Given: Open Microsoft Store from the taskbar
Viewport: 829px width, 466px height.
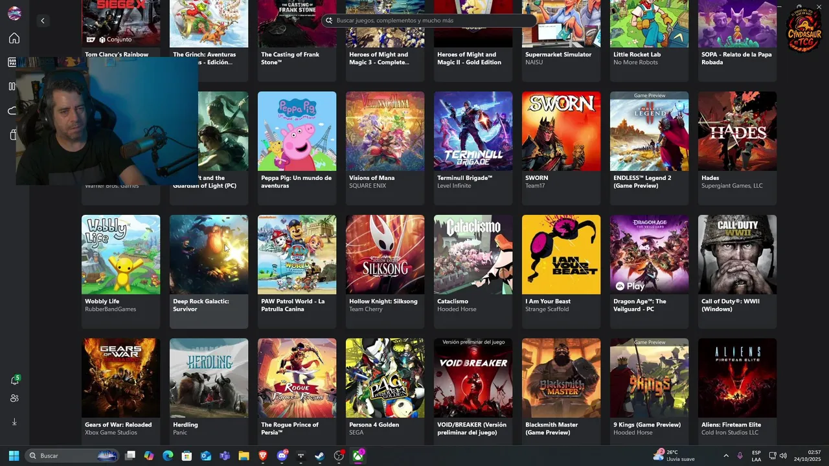Looking at the screenshot, I should [x=187, y=456].
